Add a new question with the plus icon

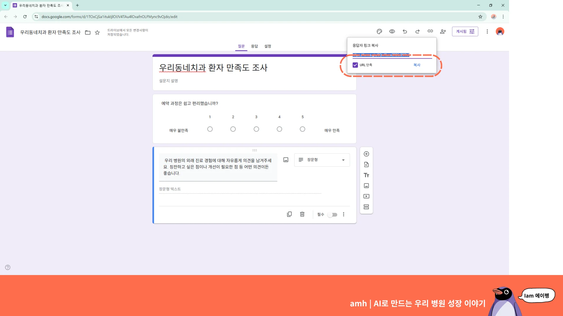pyautogui.click(x=366, y=154)
